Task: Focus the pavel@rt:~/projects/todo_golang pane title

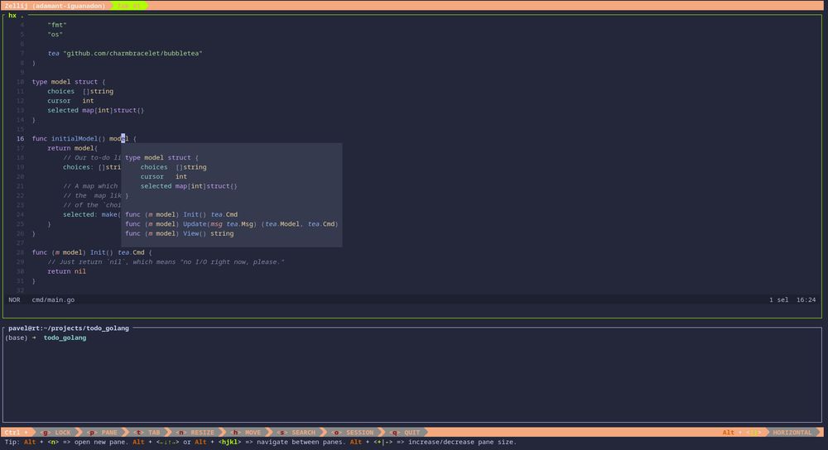Action: 68,328
